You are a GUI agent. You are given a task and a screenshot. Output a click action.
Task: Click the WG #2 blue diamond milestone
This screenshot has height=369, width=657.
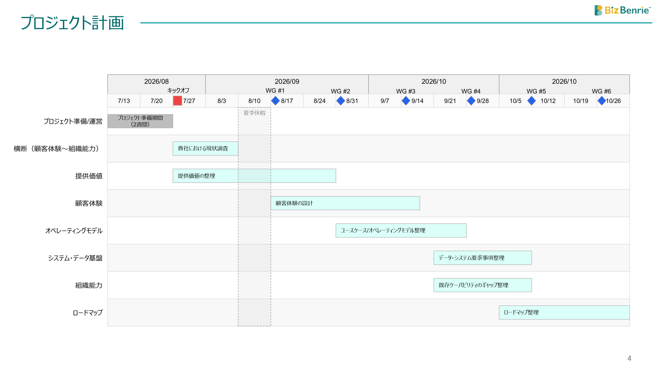click(x=340, y=100)
